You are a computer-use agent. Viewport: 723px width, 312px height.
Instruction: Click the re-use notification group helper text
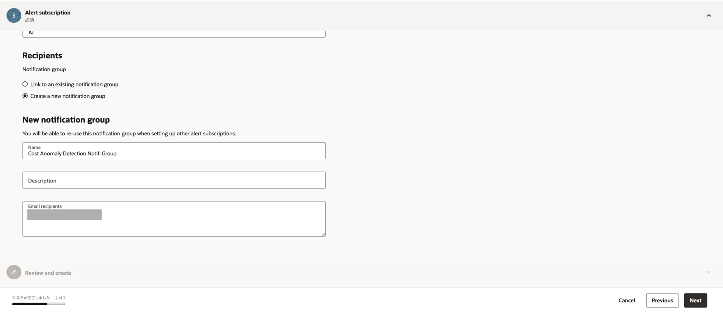click(x=129, y=134)
